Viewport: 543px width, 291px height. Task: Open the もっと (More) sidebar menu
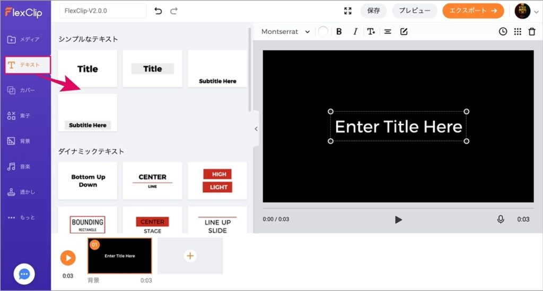21,217
